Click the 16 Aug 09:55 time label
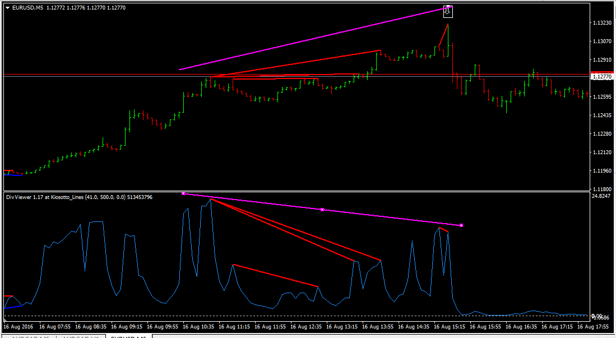Image resolution: width=616 pixels, height=338 pixels. click(x=163, y=327)
